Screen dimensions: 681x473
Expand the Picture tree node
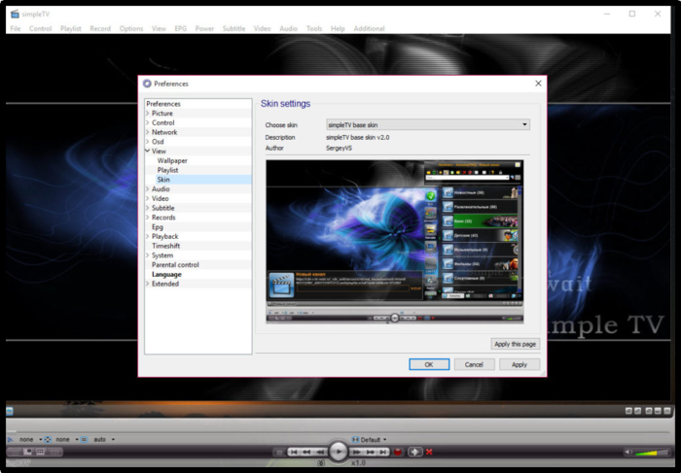148,114
